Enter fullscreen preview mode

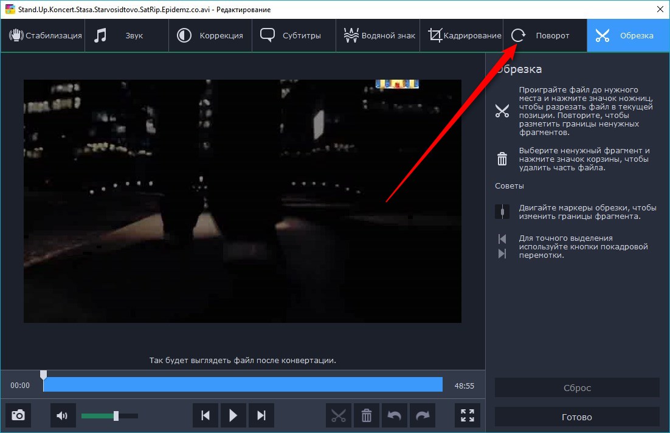(468, 416)
